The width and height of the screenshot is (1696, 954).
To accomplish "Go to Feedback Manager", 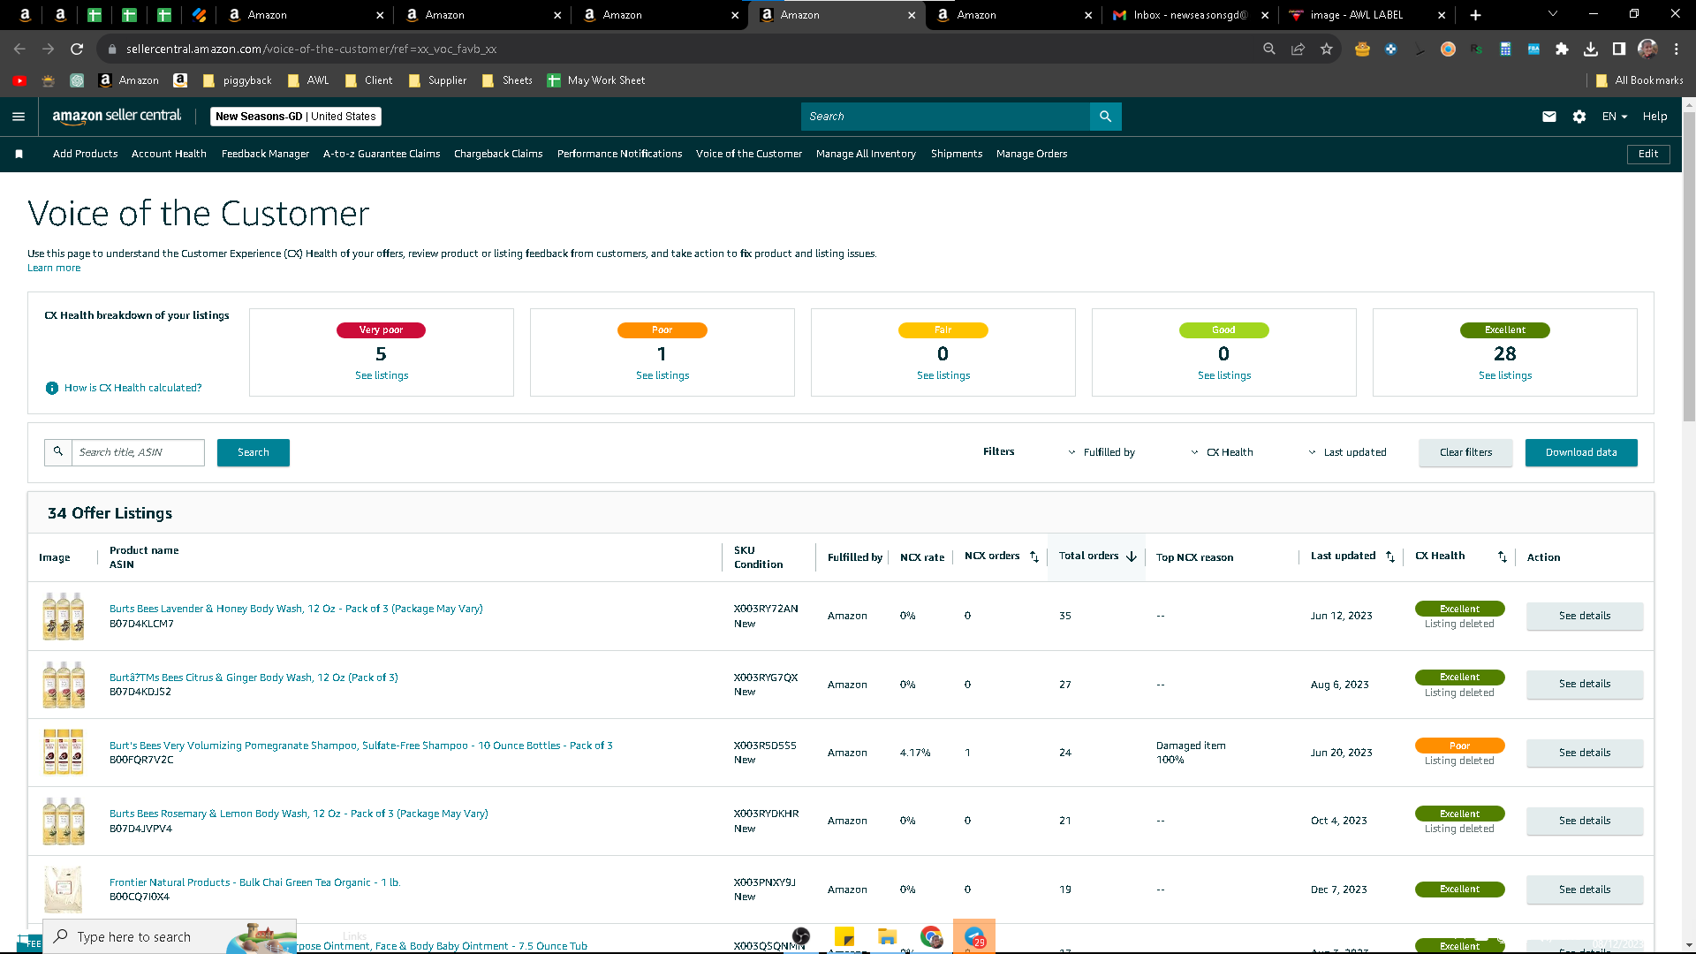I will pos(265,154).
